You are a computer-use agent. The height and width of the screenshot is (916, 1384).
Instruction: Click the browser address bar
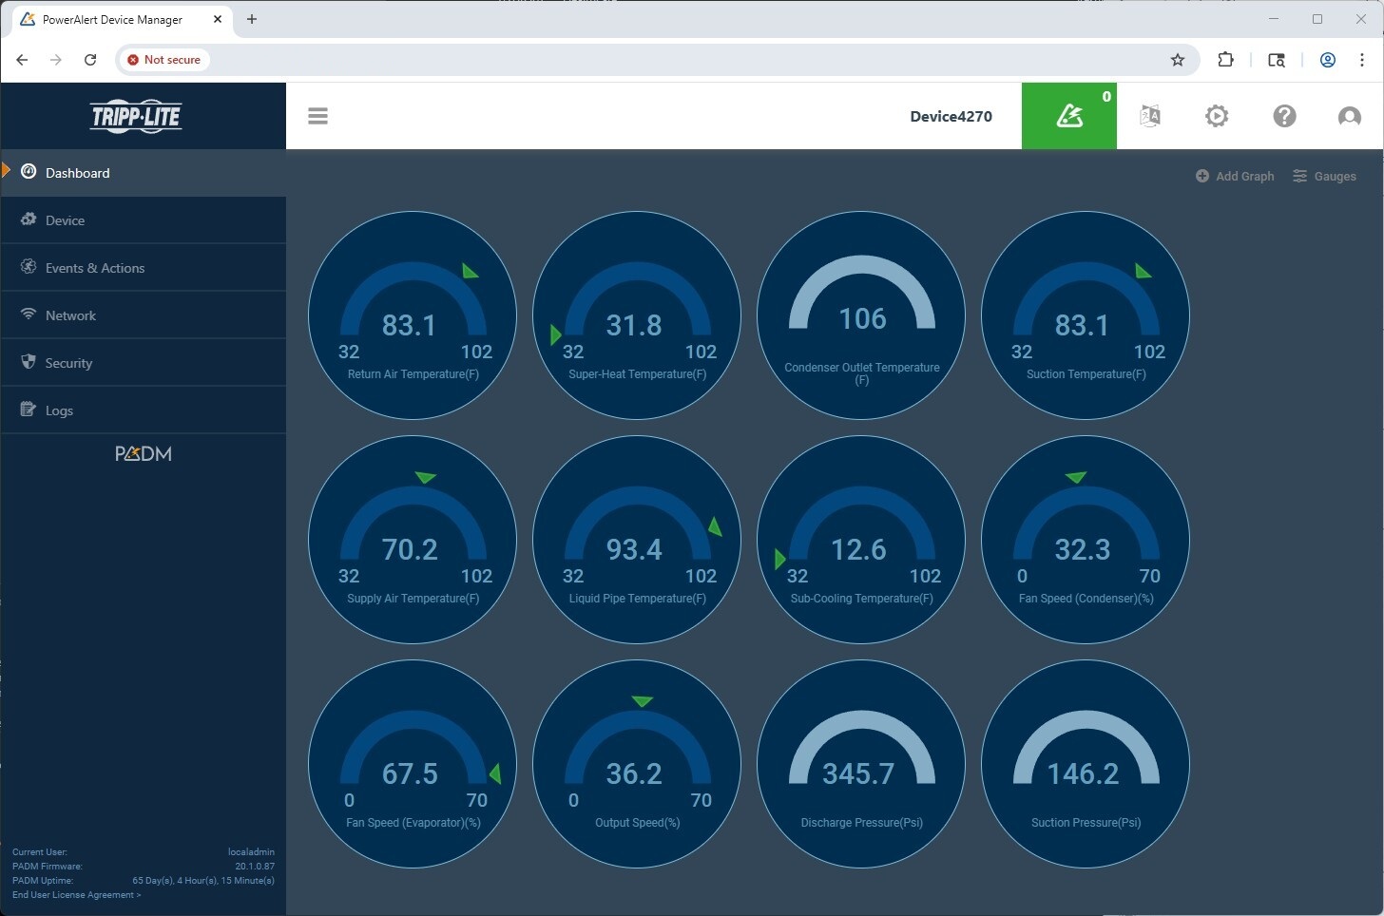point(665,60)
